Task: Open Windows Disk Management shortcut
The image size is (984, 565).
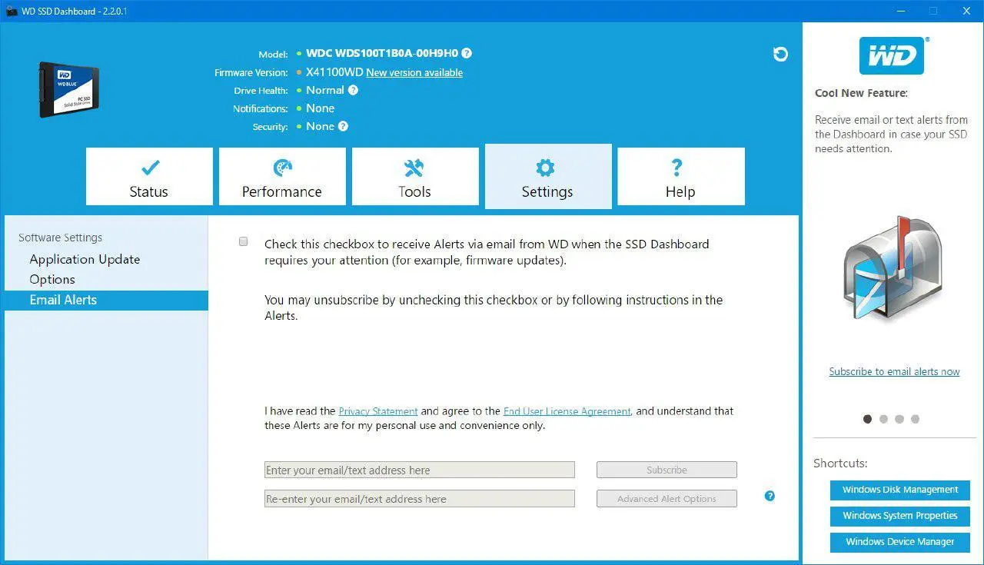Action: point(900,490)
